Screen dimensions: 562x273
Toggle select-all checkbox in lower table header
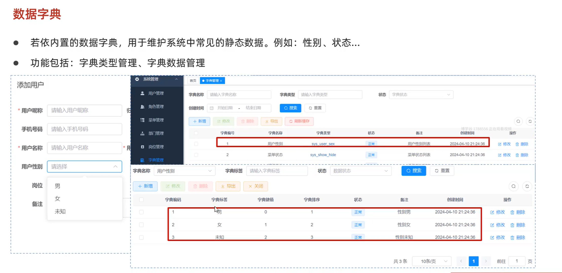[x=142, y=200]
